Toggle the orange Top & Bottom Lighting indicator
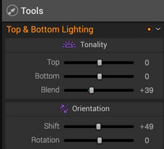 (x=149, y=29)
